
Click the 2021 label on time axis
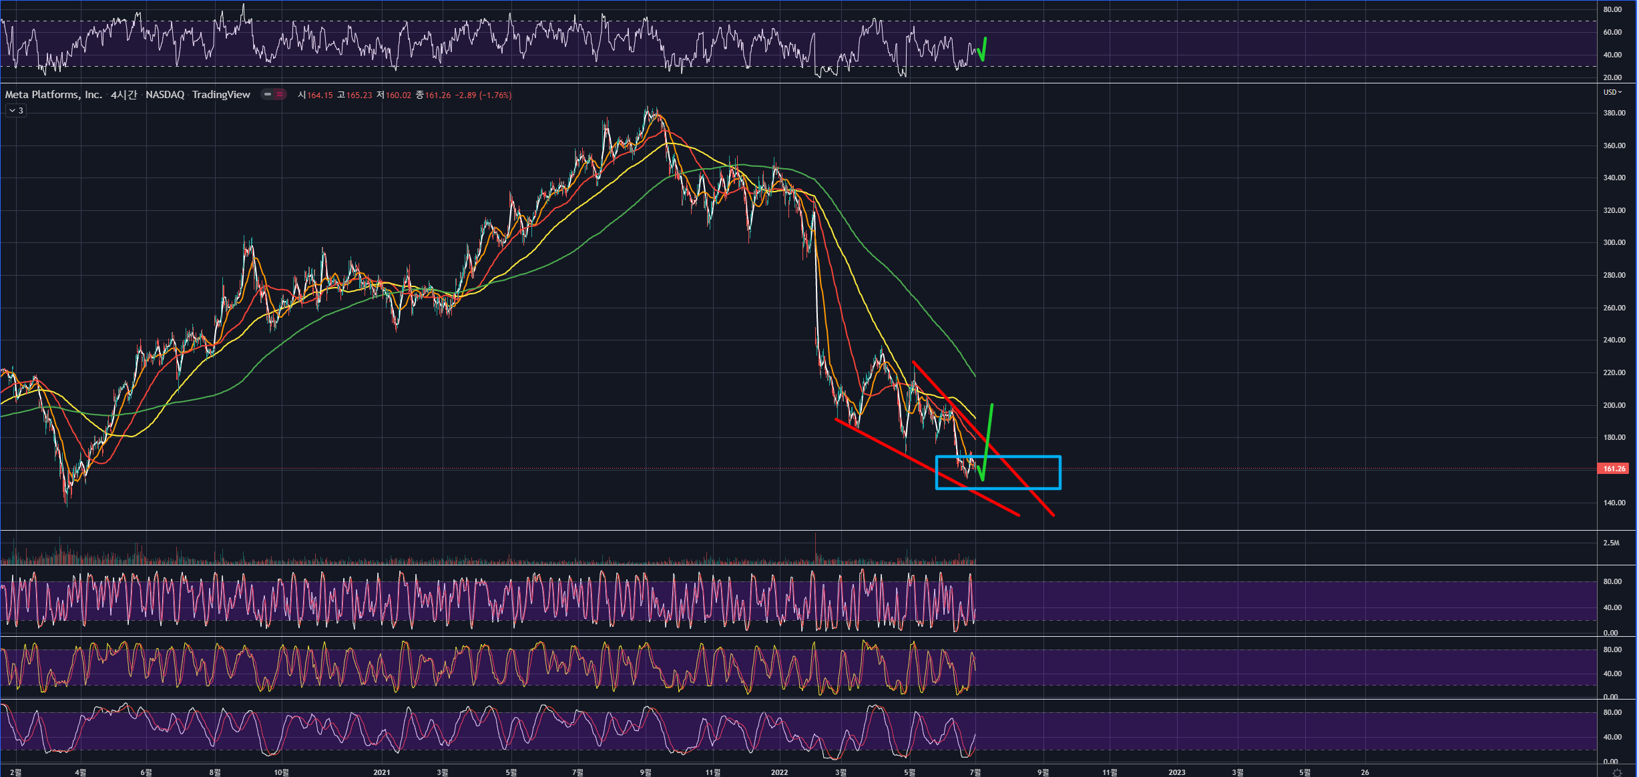click(381, 772)
